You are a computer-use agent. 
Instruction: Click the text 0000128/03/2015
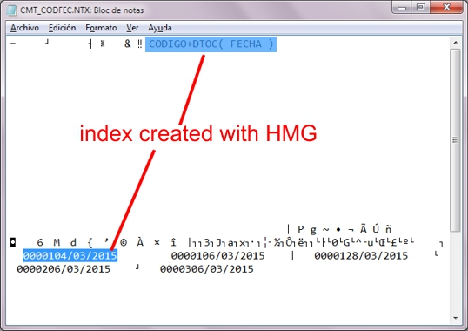tap(361, 256)
